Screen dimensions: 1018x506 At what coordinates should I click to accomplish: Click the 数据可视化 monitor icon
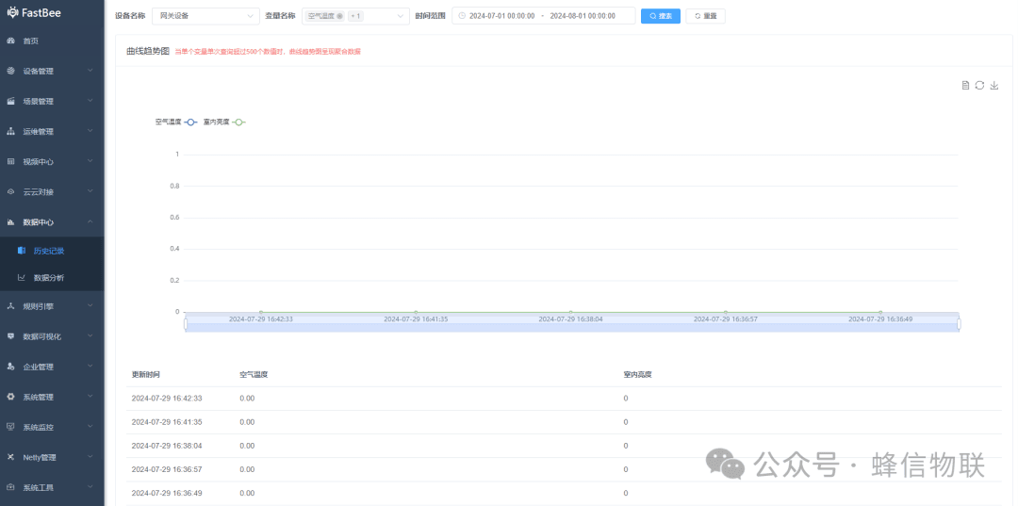(10, 336)
